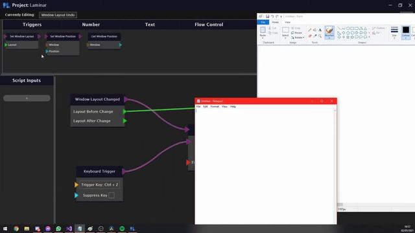415x233 pixels.
Task: Click Paint Select tool
Action: (x=285, y=32)
